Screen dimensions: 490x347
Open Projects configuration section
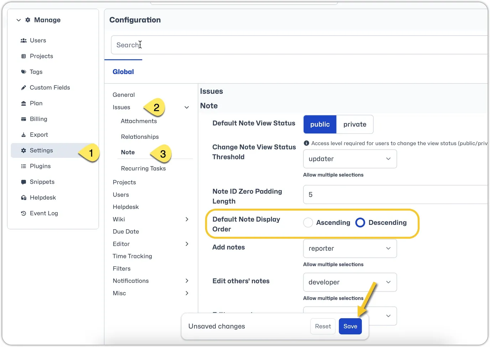point(124,182)
